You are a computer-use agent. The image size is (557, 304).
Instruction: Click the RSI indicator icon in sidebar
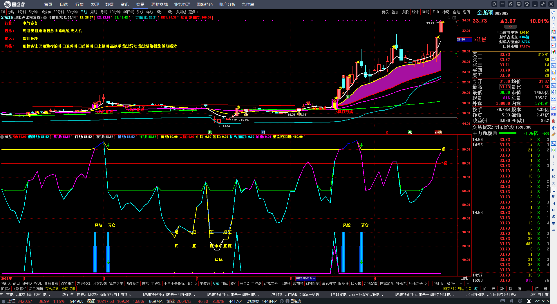(x=554, y=114)
